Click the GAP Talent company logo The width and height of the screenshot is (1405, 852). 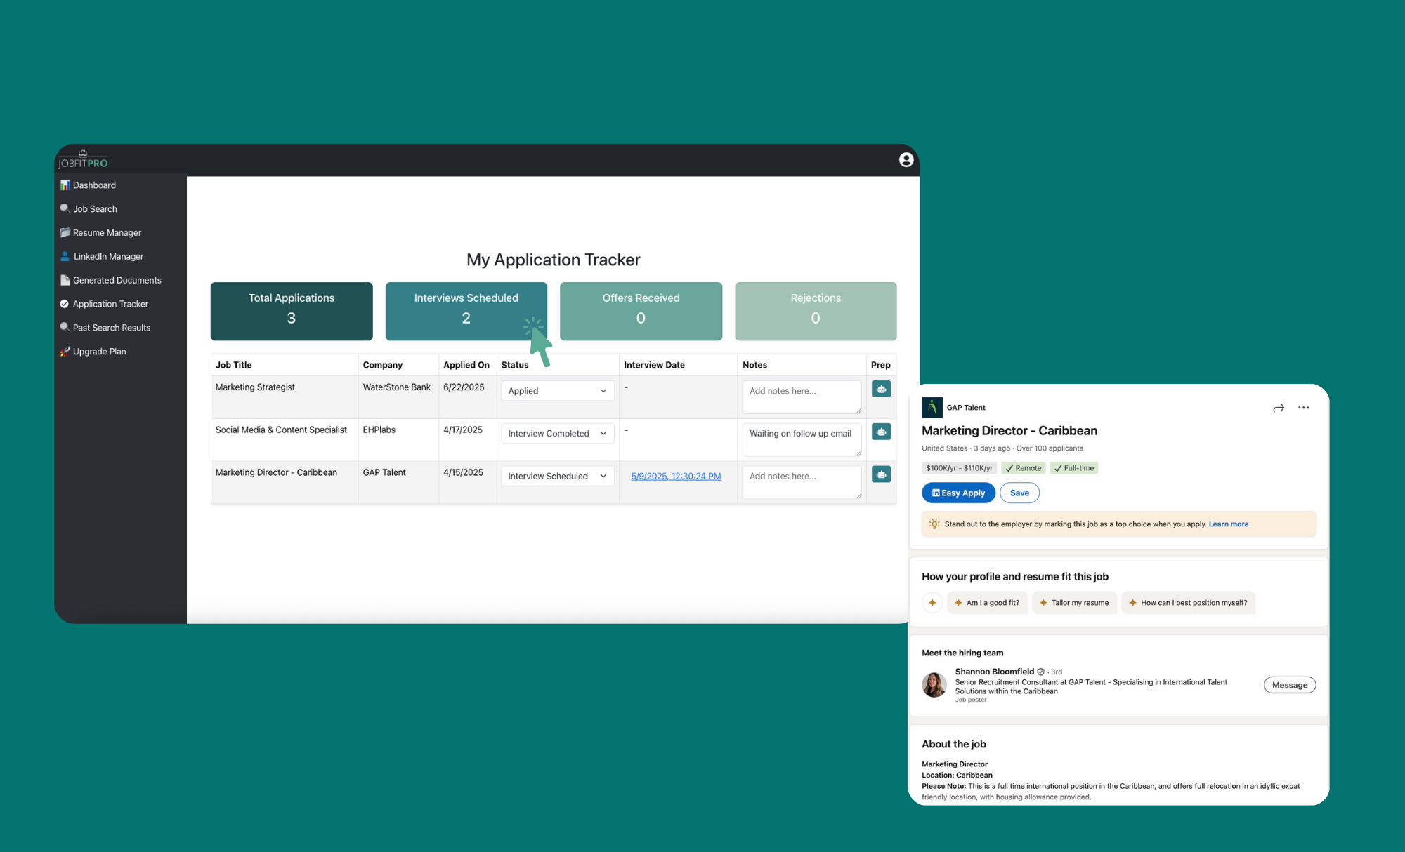pos(932,408)
